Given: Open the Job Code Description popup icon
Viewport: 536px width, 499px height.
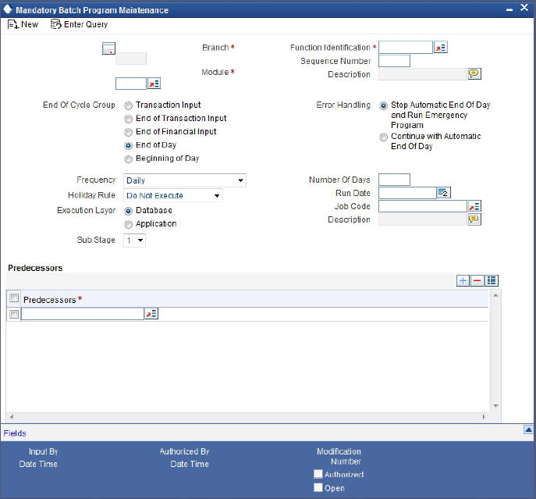Looking at the screenshot, I should click(474, 219).
